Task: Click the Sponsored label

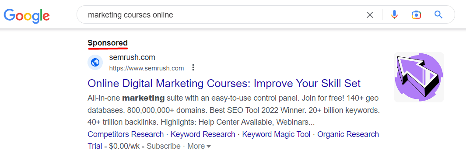Action: point(108,43)
